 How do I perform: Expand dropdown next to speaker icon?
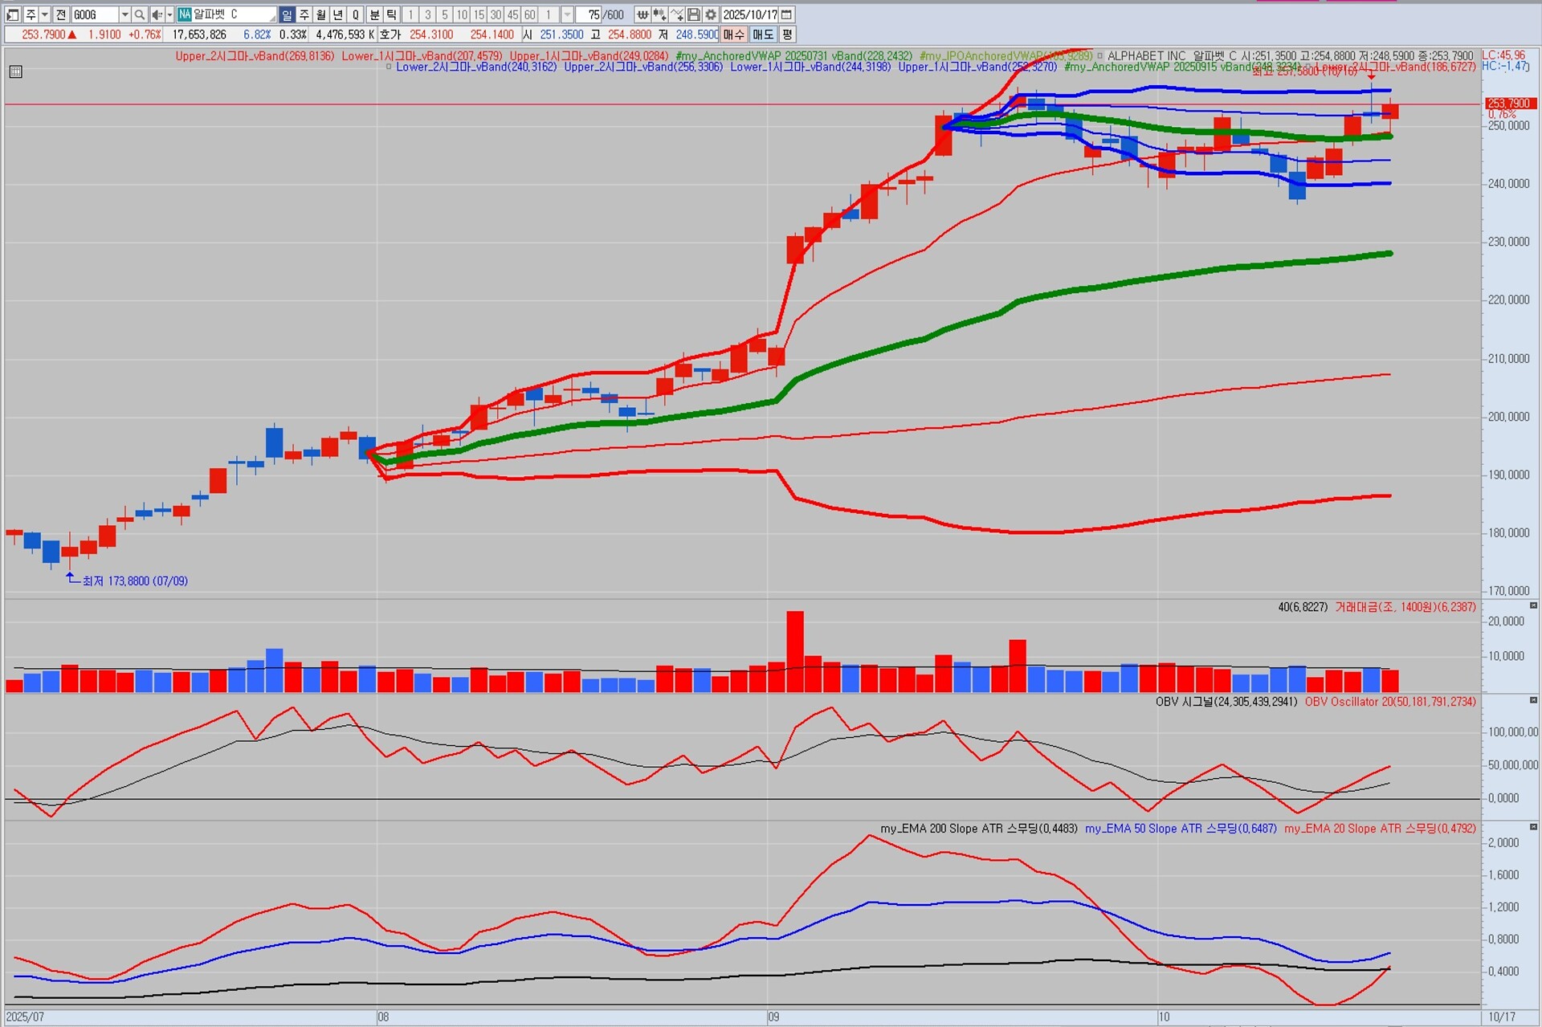point(169,14)
